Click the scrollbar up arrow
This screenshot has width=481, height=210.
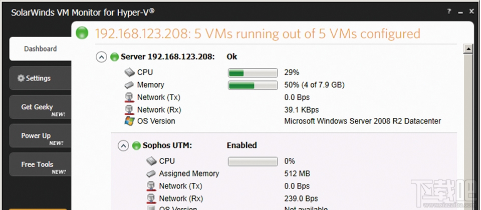click(468, 49)
